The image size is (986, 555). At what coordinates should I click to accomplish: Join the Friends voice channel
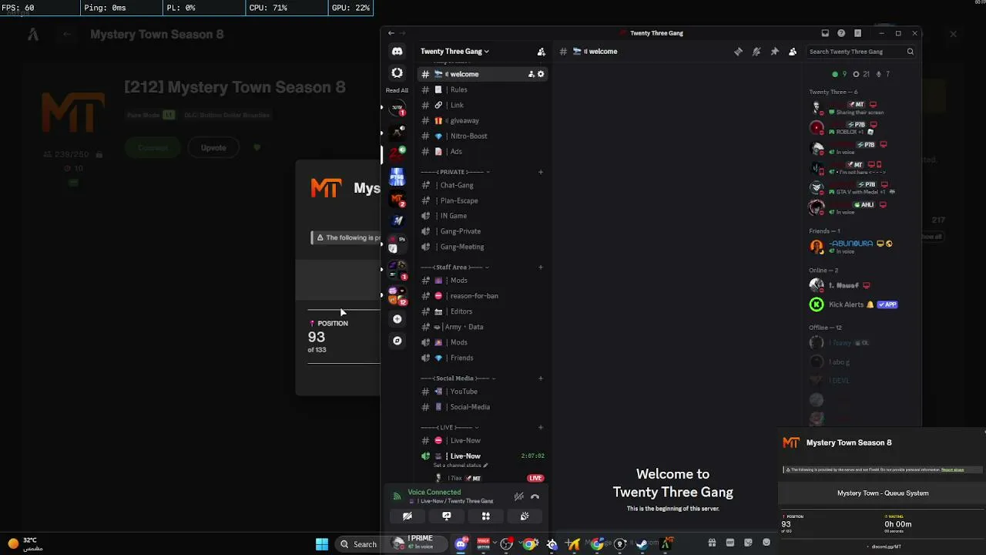tap(483, 358)
